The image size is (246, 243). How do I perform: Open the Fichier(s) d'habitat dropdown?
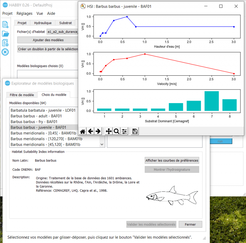(x=62, y=31)
